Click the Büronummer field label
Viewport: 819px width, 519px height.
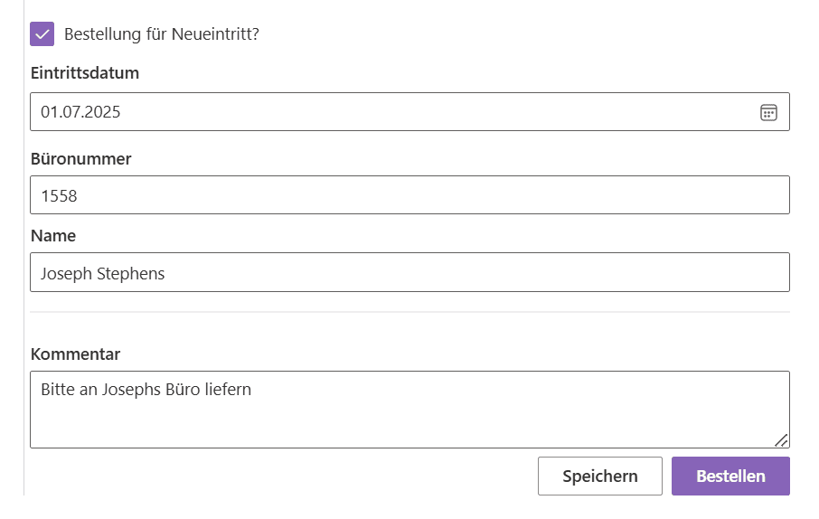pos(81,158)
